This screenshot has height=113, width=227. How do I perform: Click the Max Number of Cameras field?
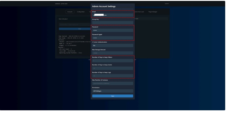coord(113,84)
